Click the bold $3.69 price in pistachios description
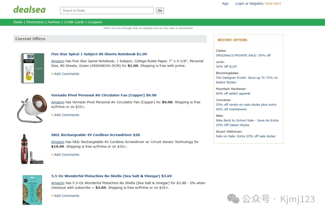The image size is (325, 212). click(101, 188)
